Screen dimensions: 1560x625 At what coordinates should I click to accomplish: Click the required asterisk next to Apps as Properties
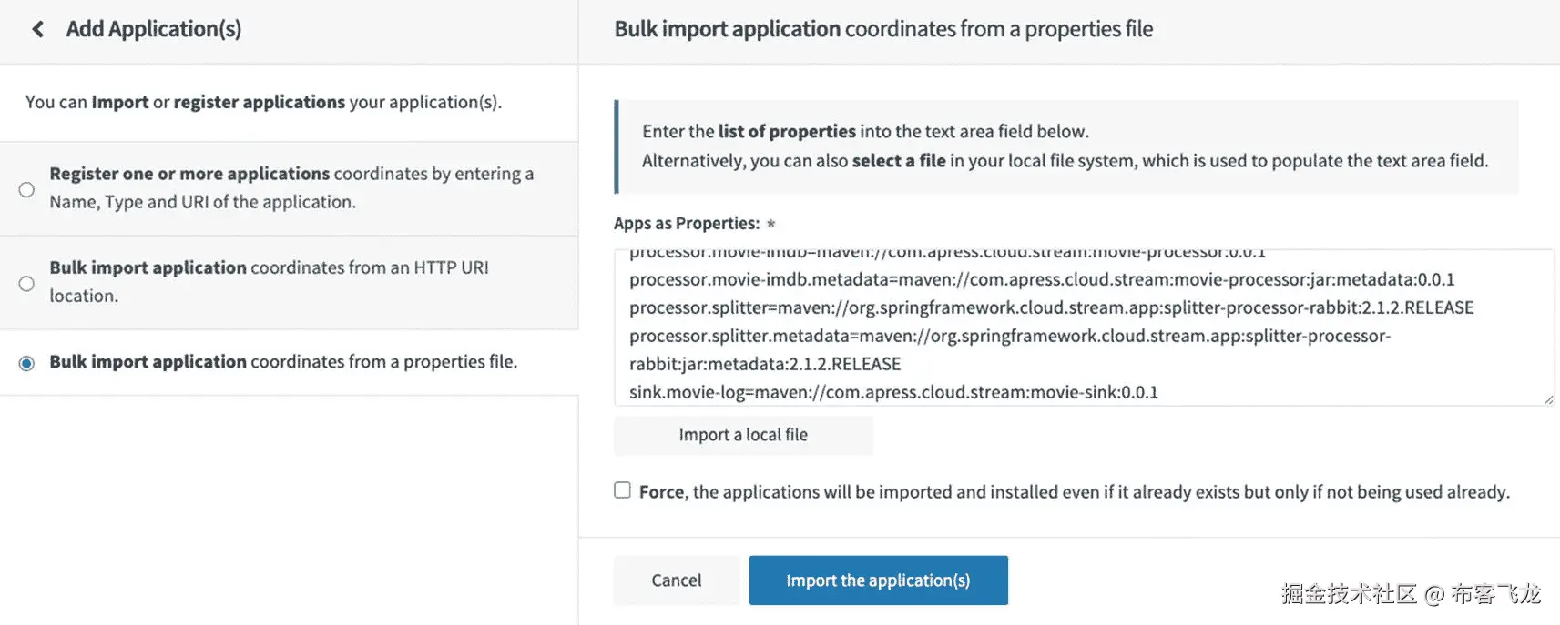coord(770,224)
